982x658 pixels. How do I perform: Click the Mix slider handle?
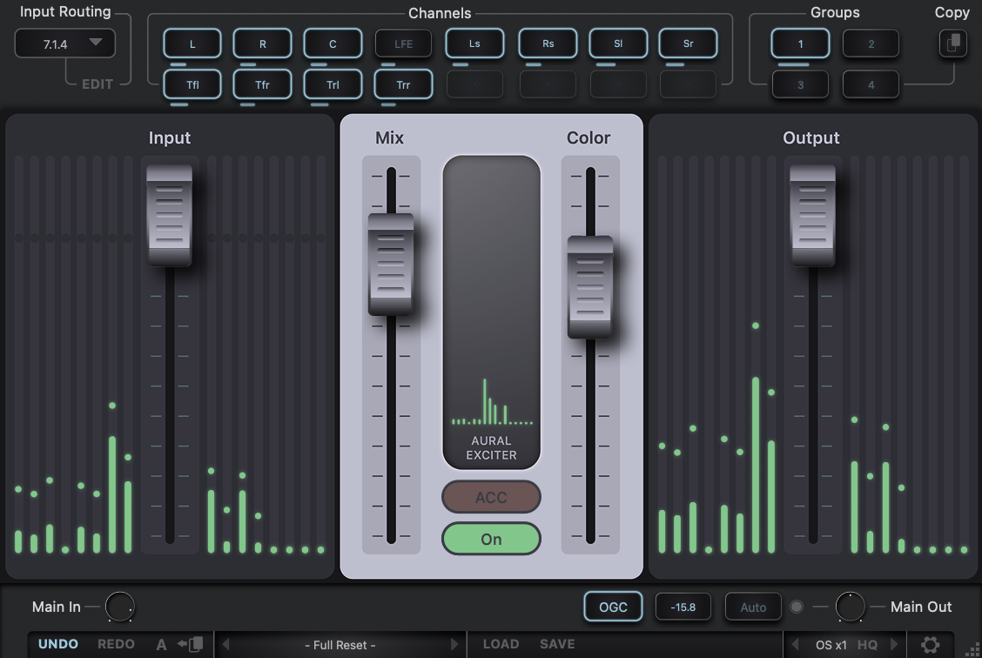click(x=391, y=264)
